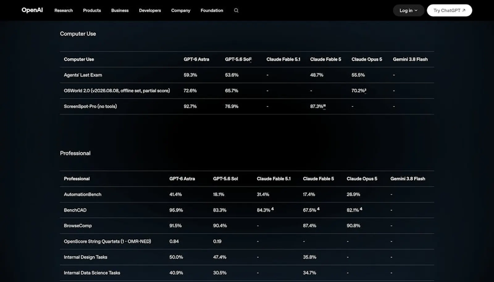Click the AutomationBench row label
The width and height of the screenshot is (494, 282).
point(82,195)
